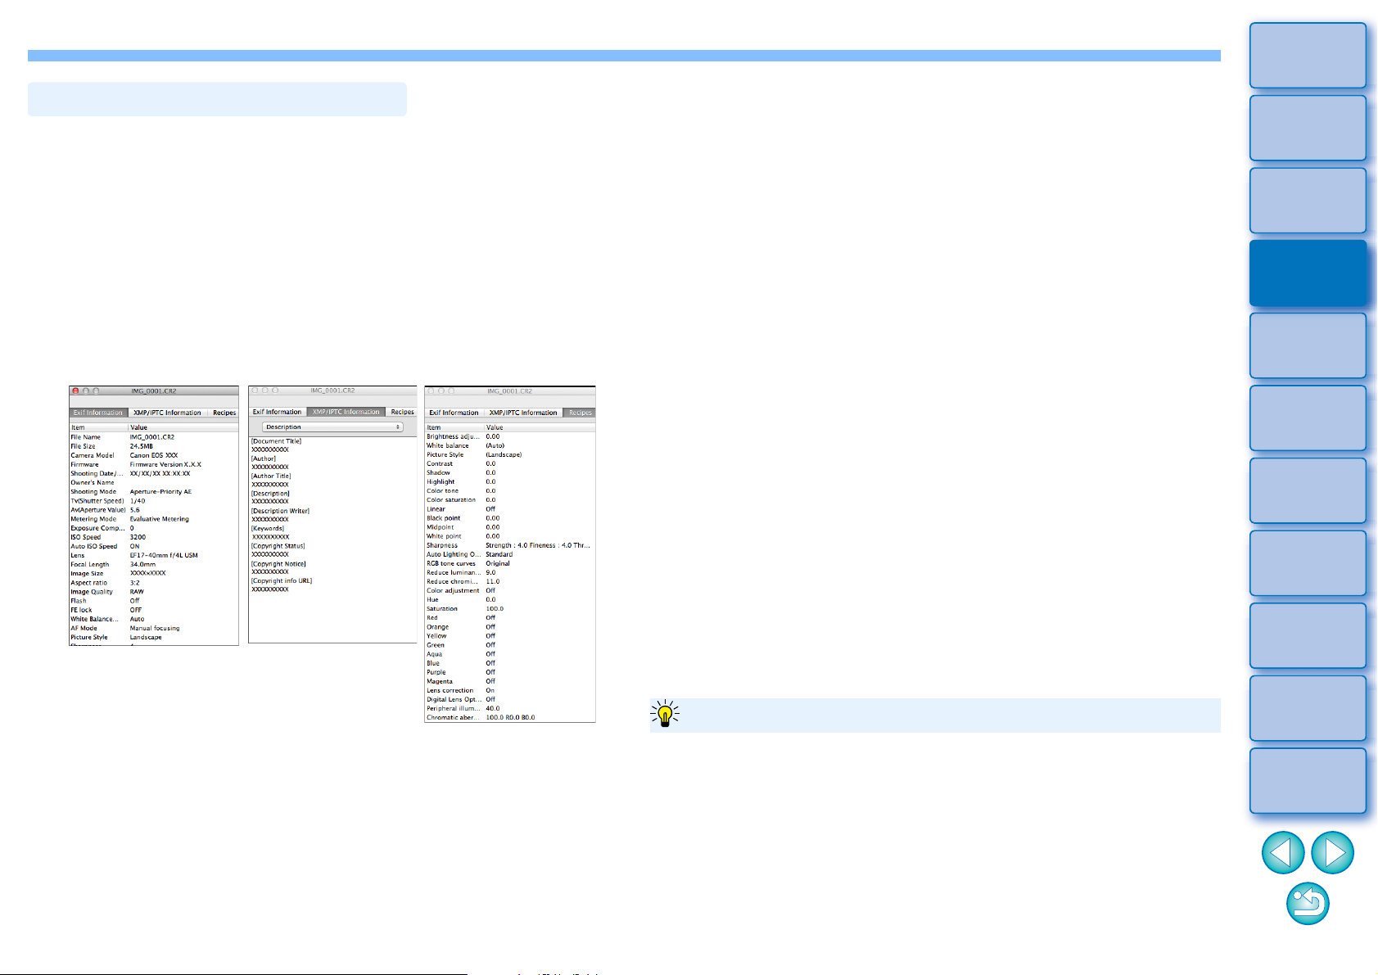
Task: Select the Brightness adju... row in Recipes
Action: click(x=510, y=436)
